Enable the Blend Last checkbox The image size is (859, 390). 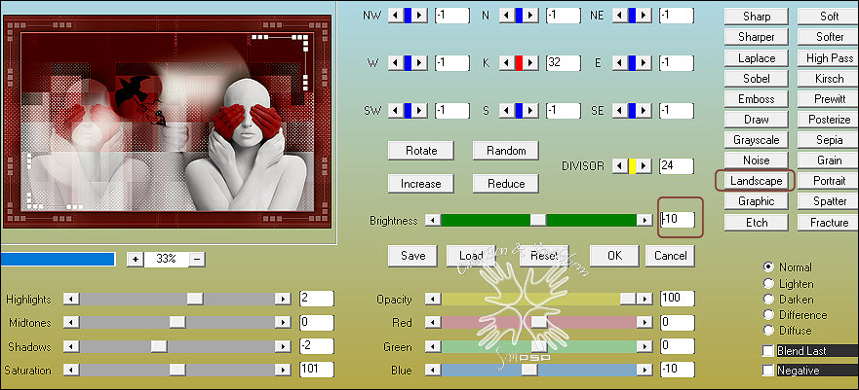pos(769,350)
